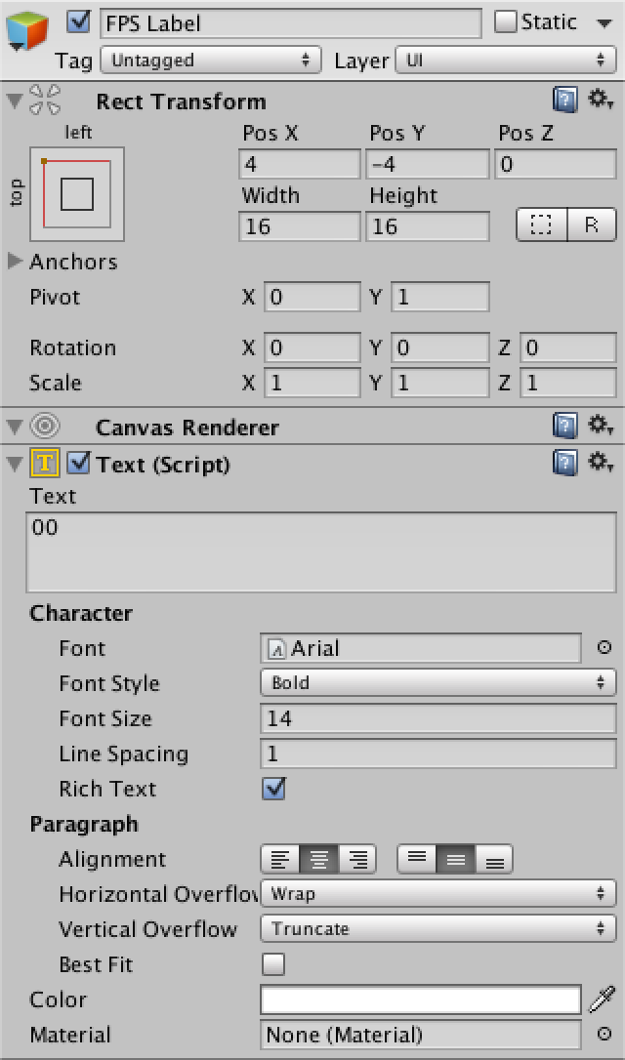Open the Tag dropdown showing Untagged
This screenshot has height=1060, width=625.
211,61
